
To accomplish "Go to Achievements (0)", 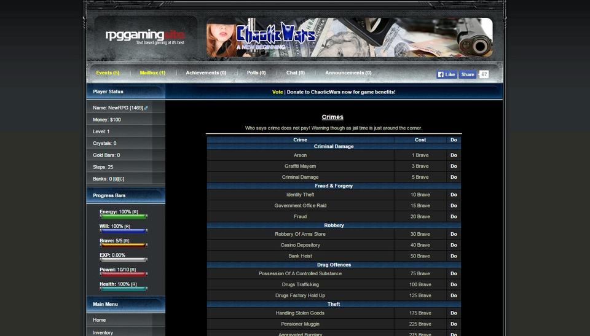I will [206, 72].
